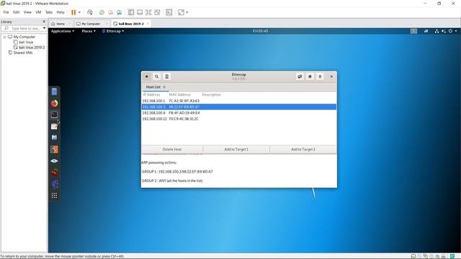The width and height of the screenshot is (461, 259).
Task: Open the hosts list icon in Ettercap header
Action: pyautogui.click(x=166, y=76)
